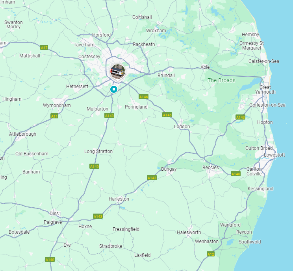Select the A140 shield below Long Stratton
The height and width of the screenshot is (271, 293).
pos(94,166)
